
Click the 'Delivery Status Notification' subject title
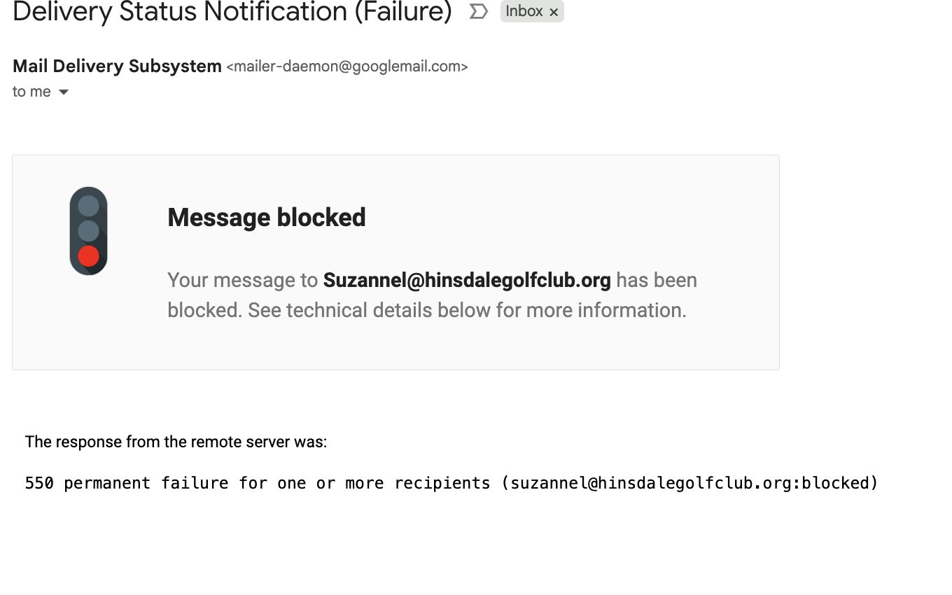click(x=180, y=11)
